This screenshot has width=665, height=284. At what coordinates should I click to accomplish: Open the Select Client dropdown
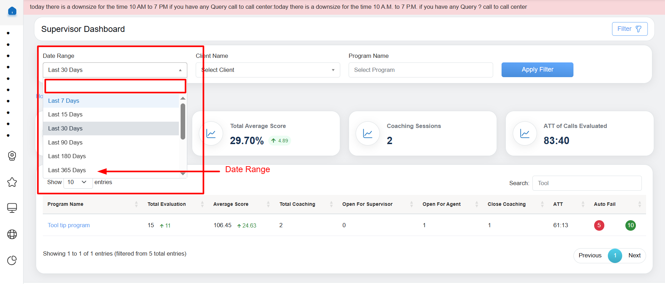click(x=268, y=70)
